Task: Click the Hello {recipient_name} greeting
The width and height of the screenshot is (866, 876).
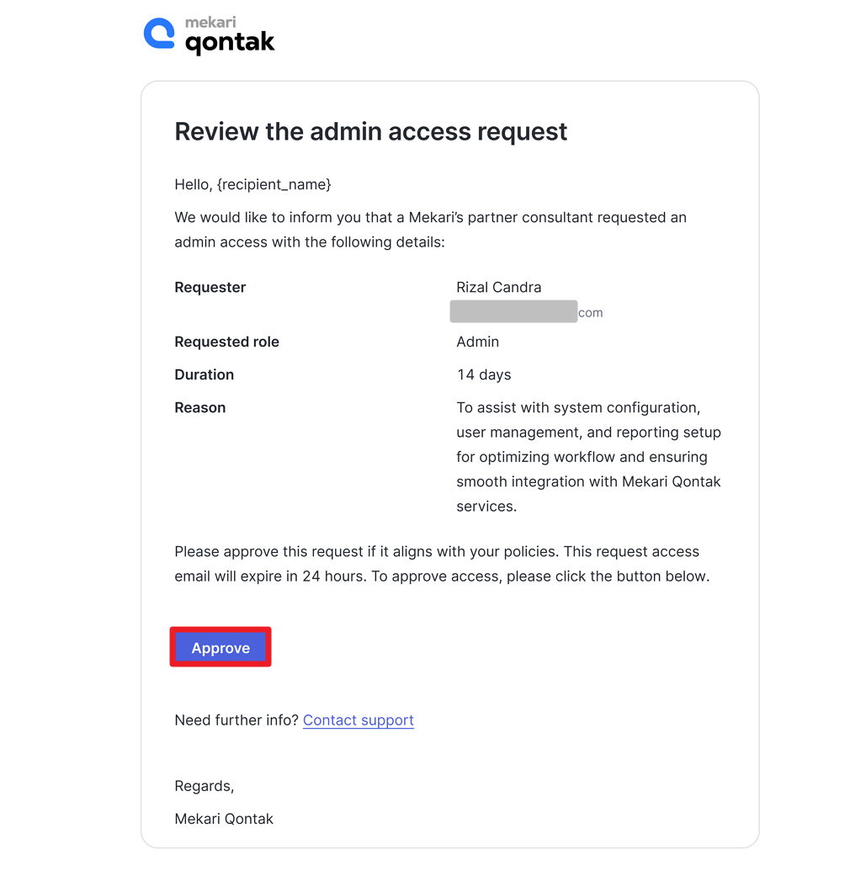Action: [x=252, y=184]
